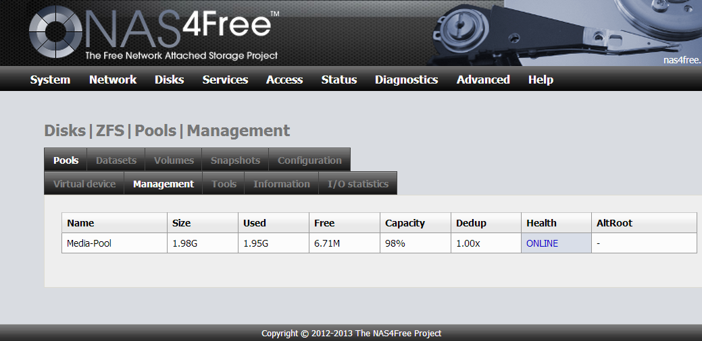The width and height of the screenshot is (702, 341).
Task: View the Information sub-tab
Action: click(x=282, y=184)
